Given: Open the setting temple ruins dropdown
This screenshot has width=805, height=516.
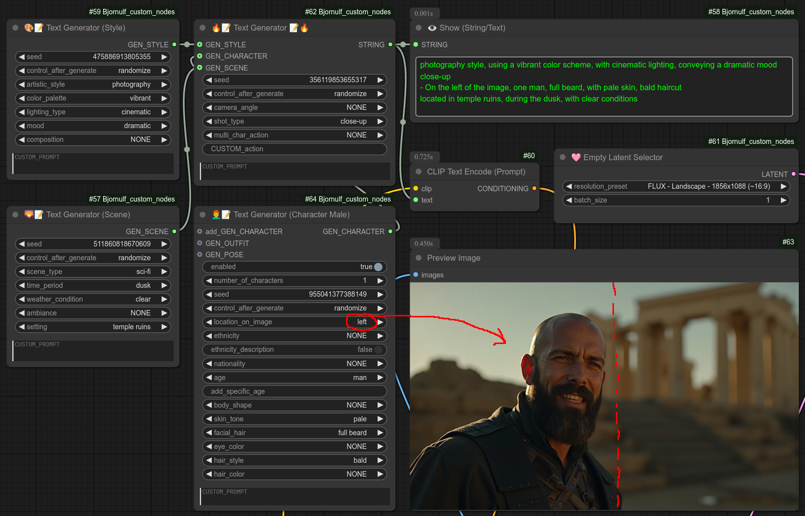Looking at the screenshot, I should [93, 327].
